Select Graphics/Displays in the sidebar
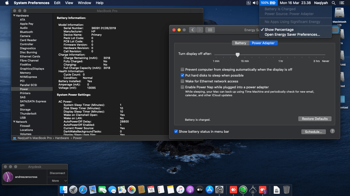 point(32,69)
